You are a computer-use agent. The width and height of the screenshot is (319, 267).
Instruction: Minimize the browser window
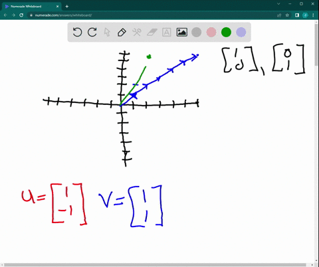tap(290, 4)
